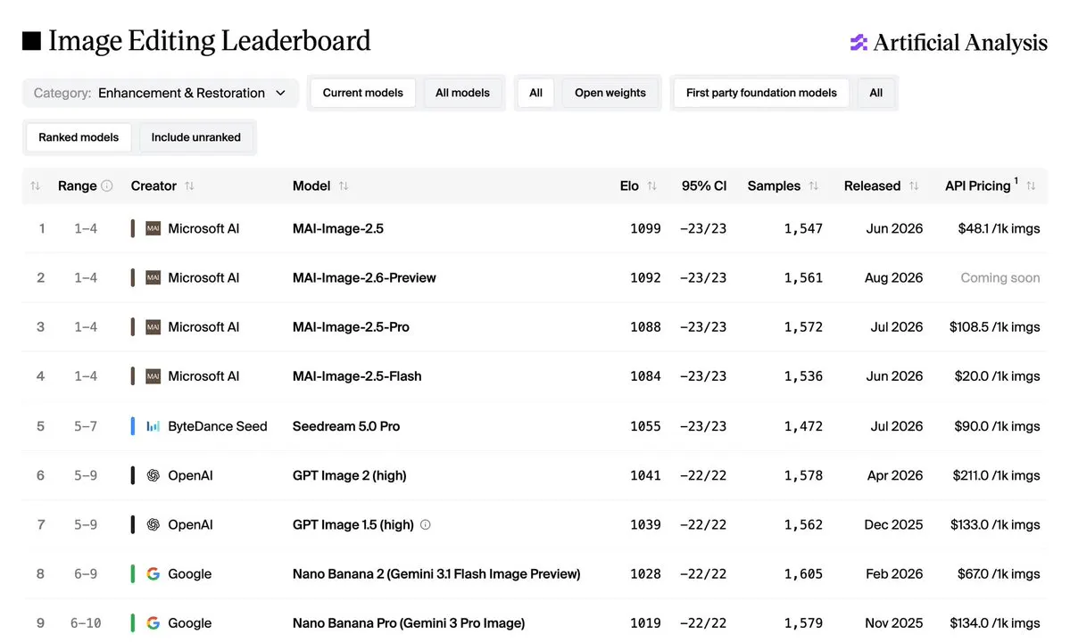The image size is (1070, 642).
Task: Click OpenAI logo in GPT Image 1.5 row
Action: point(153,524)
